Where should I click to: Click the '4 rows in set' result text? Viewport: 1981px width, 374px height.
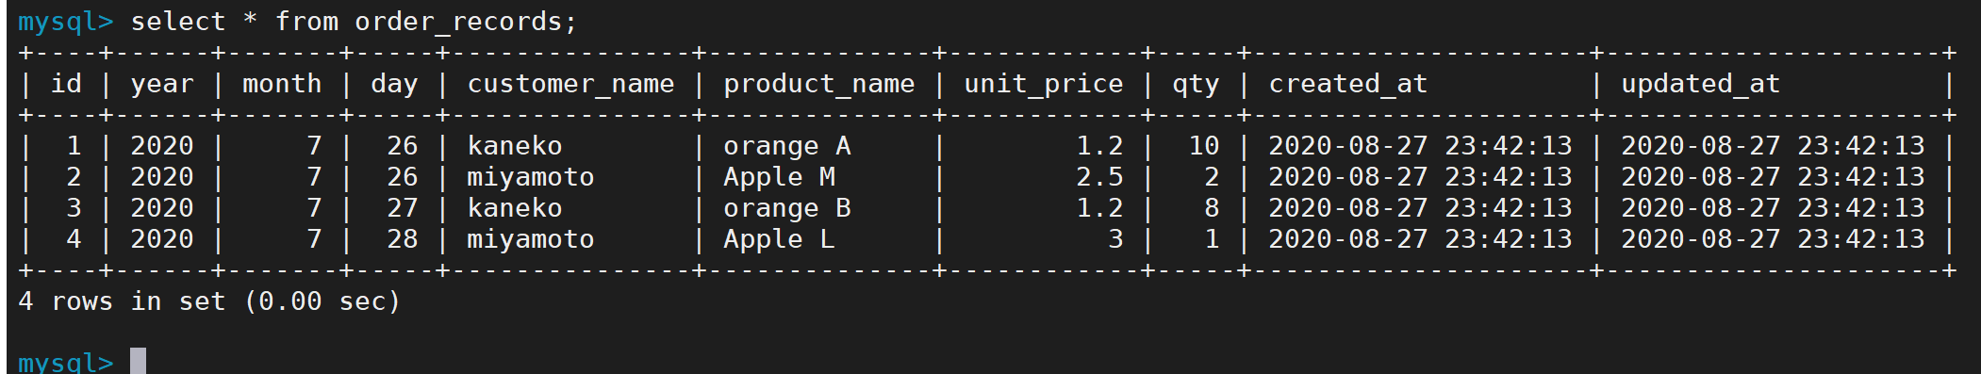coord(122,301)
